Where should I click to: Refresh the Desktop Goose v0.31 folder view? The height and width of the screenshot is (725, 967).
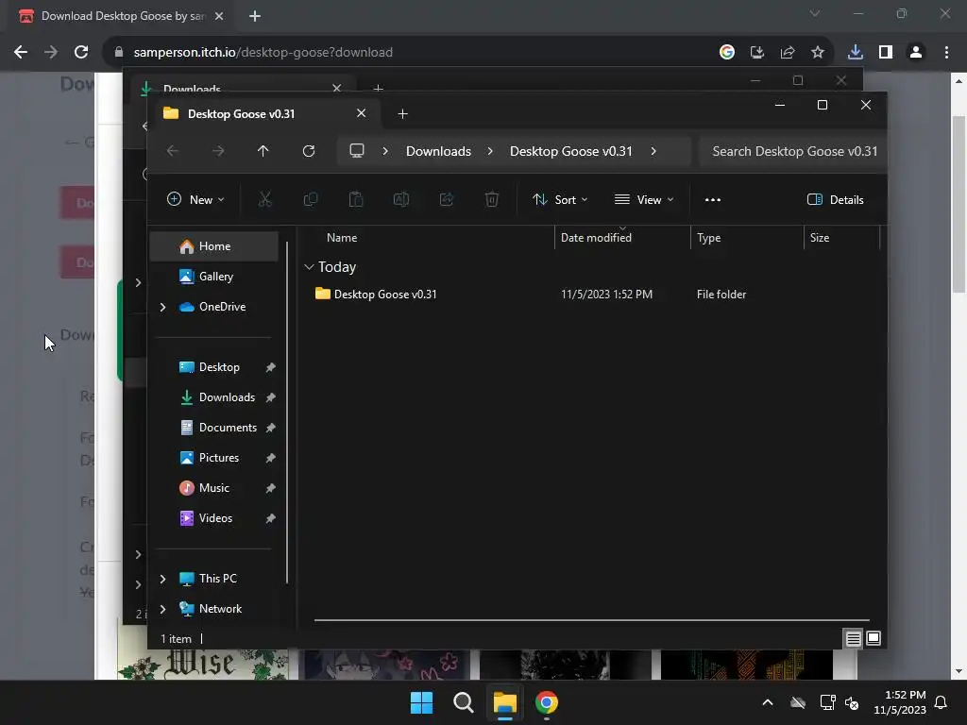pos(309,151)
